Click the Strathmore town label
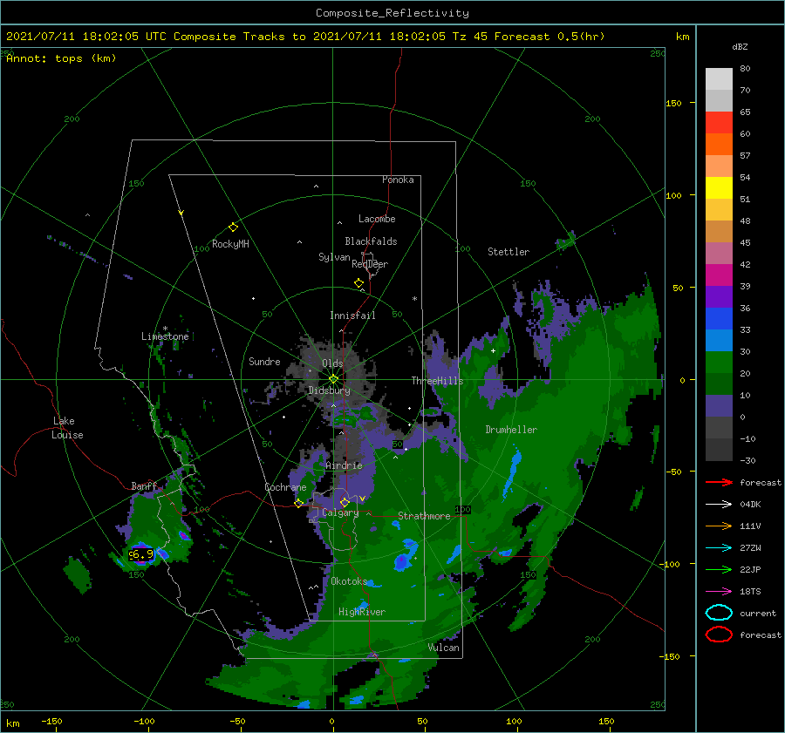This screenshot has width=785, height=733. point(424,516)
